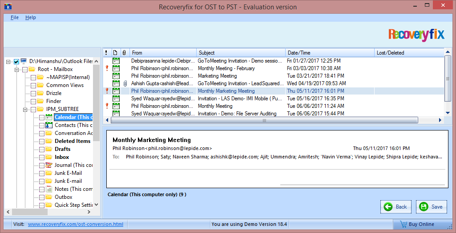The height and width of the screenshot is (233, 456).
Task: Open the Help menu
Action: [31, 17]
